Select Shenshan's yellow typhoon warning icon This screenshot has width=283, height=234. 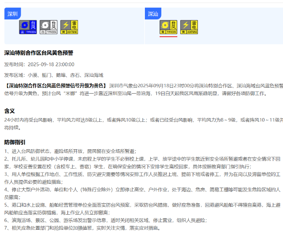point(168,27)
